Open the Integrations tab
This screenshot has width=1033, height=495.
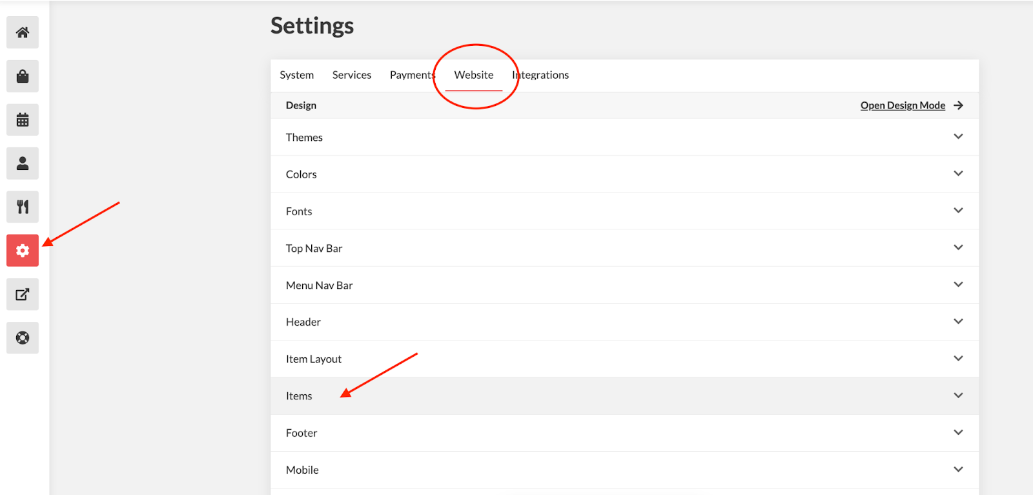(x=541, y=75)
